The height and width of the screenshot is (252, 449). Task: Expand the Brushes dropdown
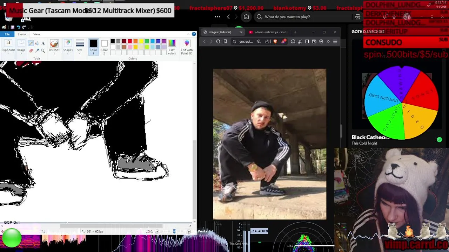[54, 47]
